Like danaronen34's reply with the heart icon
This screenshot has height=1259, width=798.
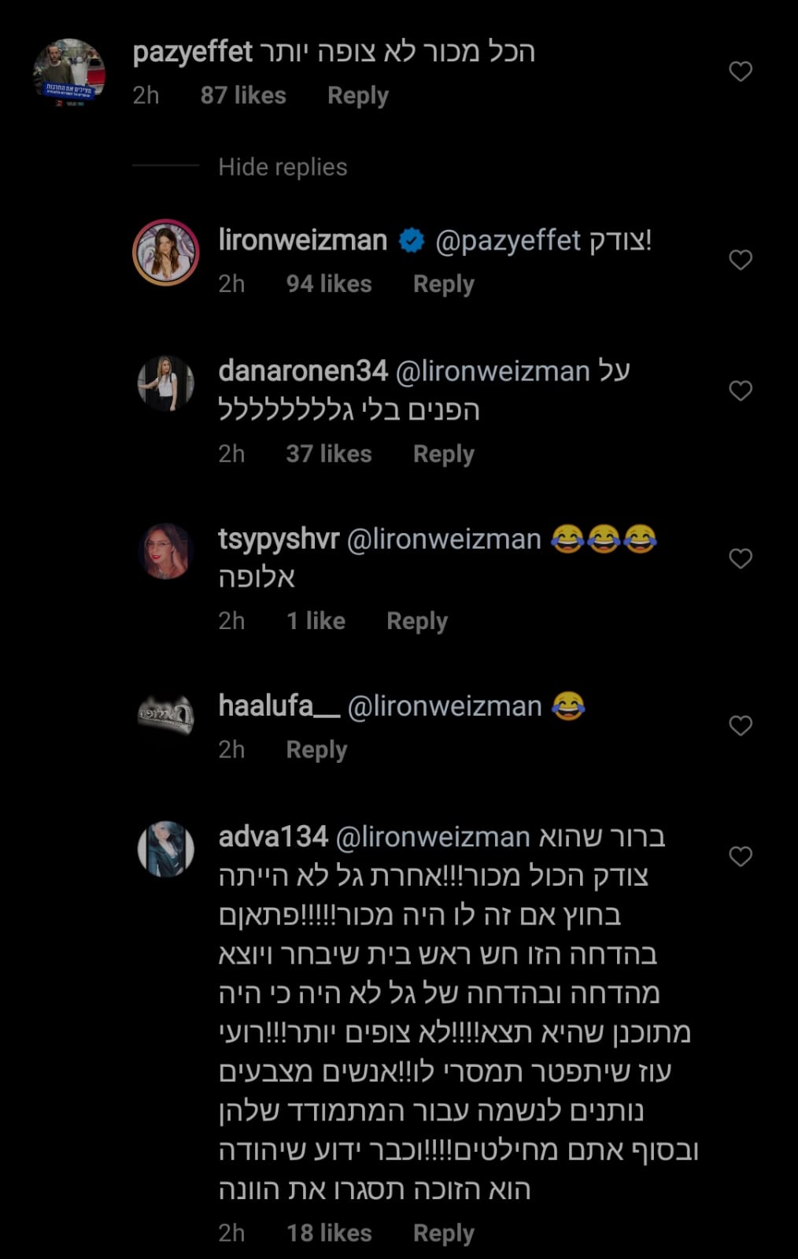741,391
